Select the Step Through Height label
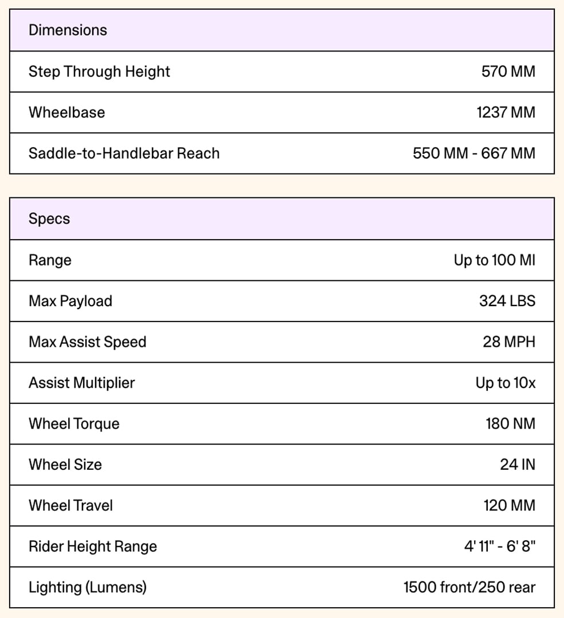This screenshot has width=564, height=618. pyautogui.click(x=99, y=72)
